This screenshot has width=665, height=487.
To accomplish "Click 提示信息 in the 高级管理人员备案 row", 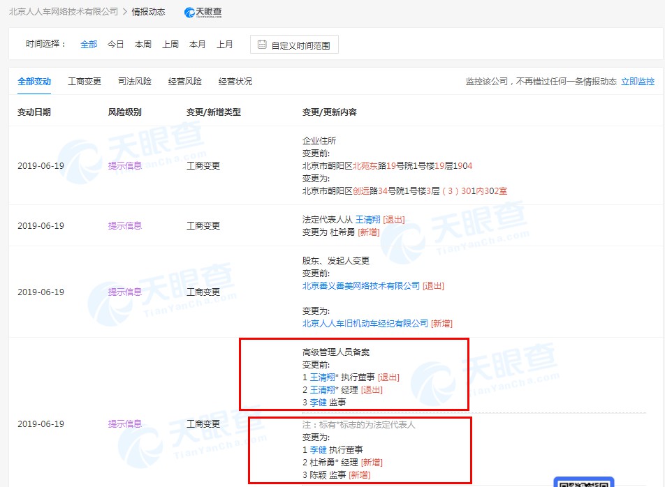I will (x=124, y=424).
